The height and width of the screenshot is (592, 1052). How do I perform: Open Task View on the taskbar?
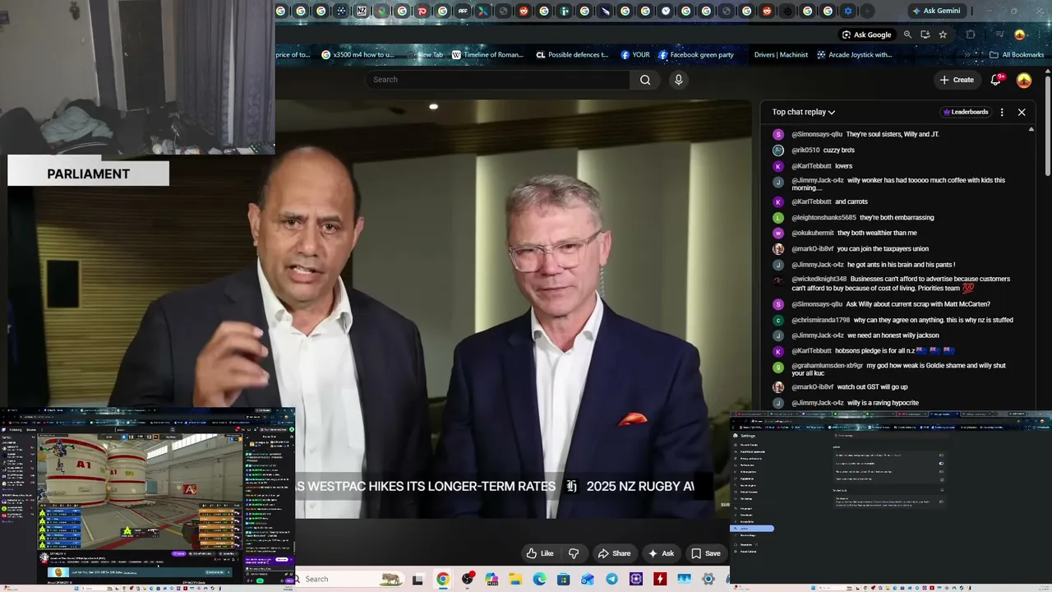418,580
